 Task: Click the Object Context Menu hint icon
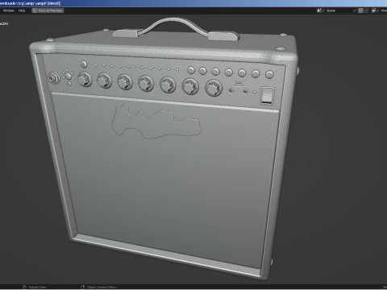point(83,288)
